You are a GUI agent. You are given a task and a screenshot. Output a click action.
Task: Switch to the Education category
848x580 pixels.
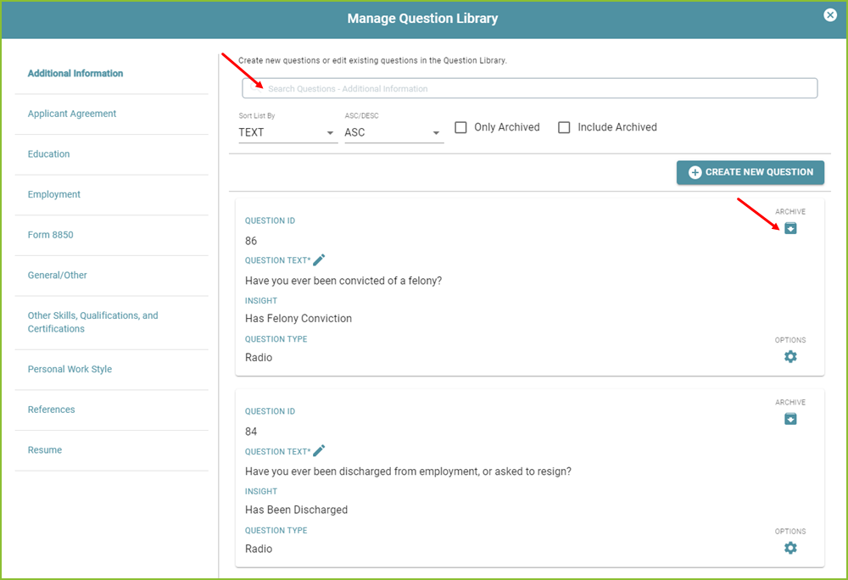point(48,154)
